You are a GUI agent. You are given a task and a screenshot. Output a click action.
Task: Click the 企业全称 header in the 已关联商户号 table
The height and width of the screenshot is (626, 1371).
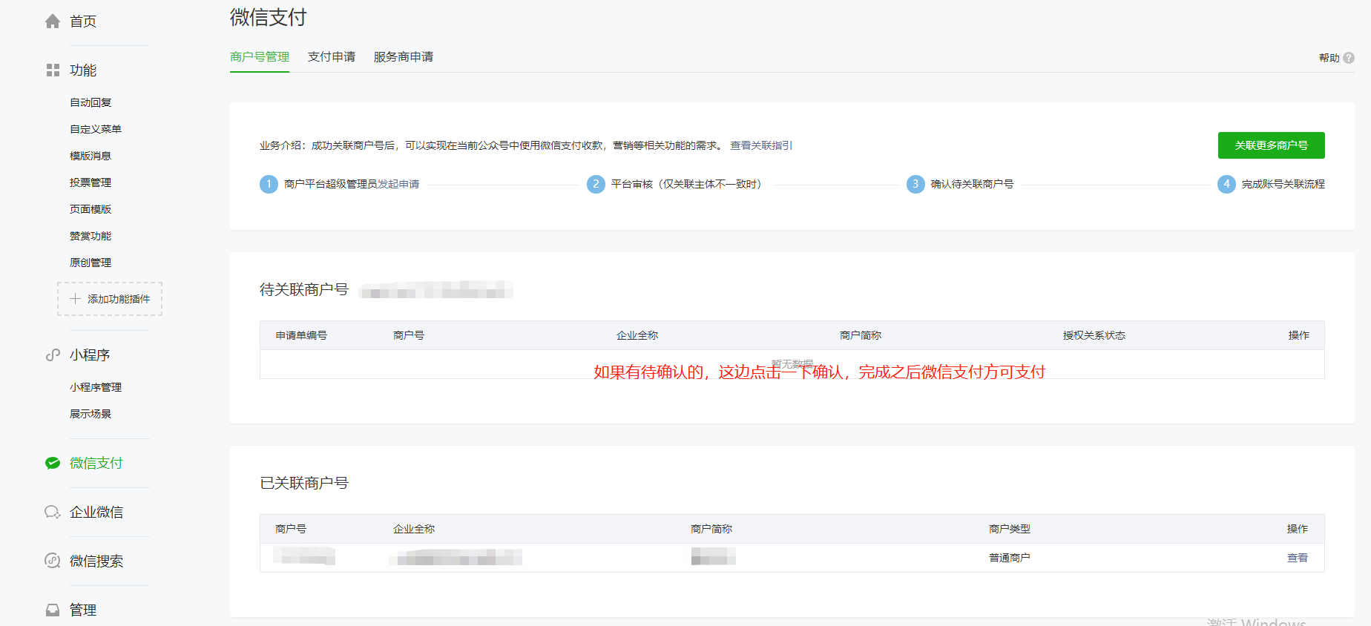click(x=414, y=529)
